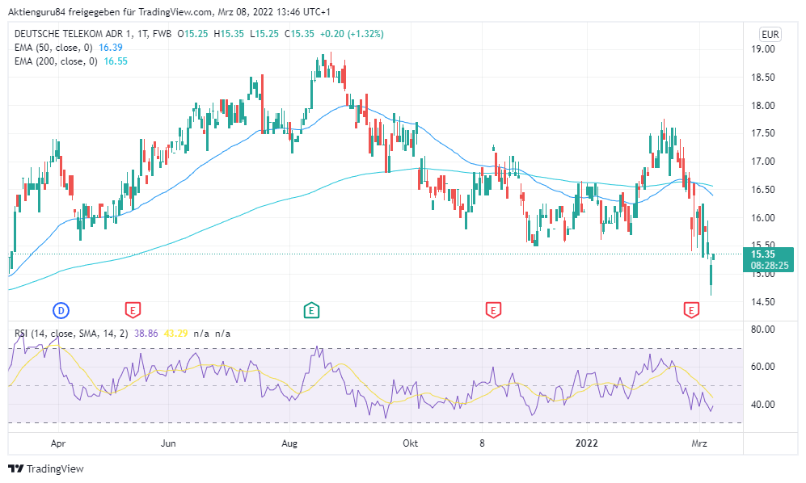Image resolution: width=806 pixels, height=483 pixels.
Task: Click the Apr label on the time axis
Action: tap(58, 443)
